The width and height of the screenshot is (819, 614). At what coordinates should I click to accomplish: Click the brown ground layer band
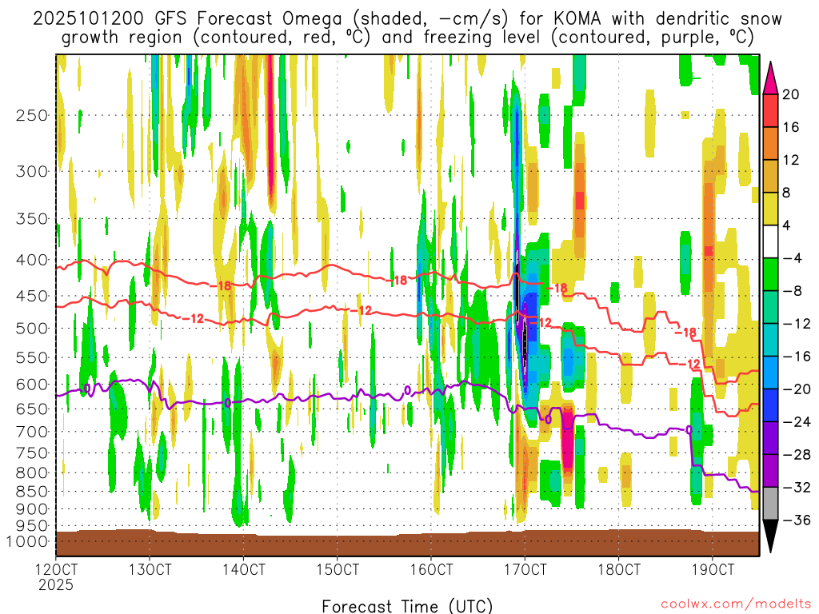pos(407,544)
